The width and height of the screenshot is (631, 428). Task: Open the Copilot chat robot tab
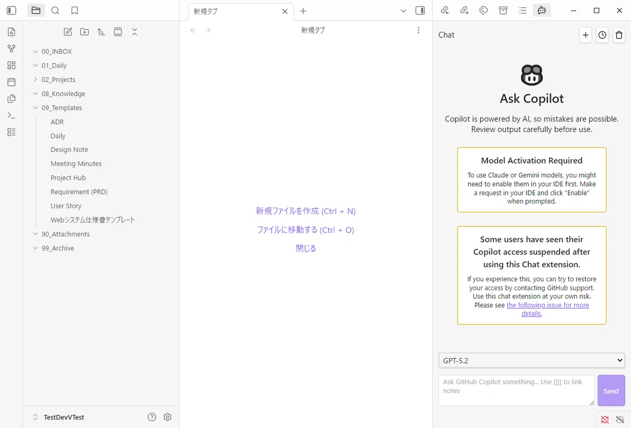tap(542, 11)
